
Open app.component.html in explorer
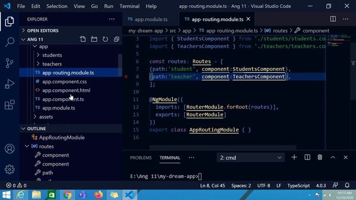(66, 90)
